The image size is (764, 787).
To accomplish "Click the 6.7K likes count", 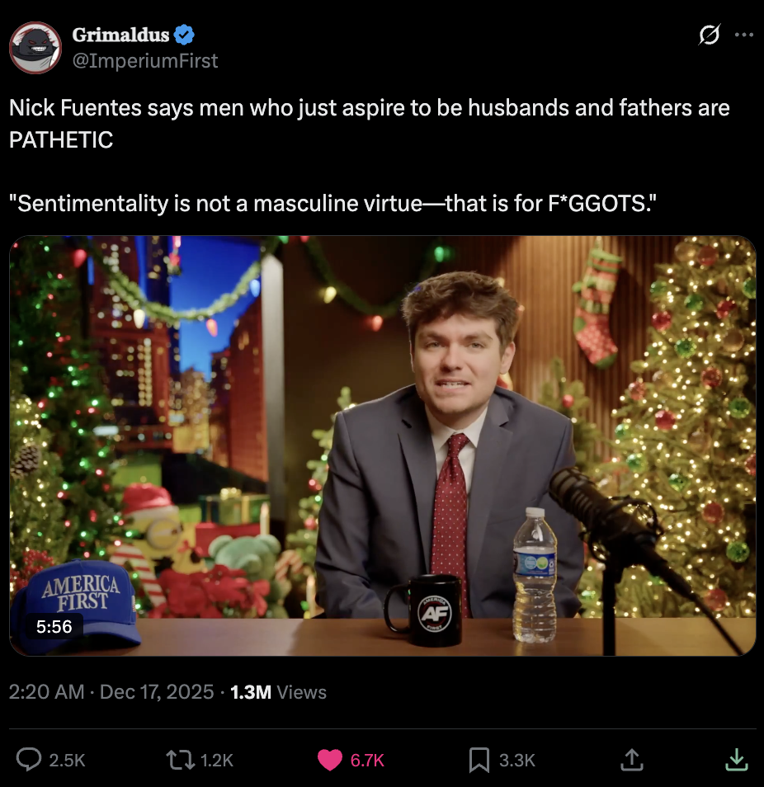I will [x=367, y=761].
